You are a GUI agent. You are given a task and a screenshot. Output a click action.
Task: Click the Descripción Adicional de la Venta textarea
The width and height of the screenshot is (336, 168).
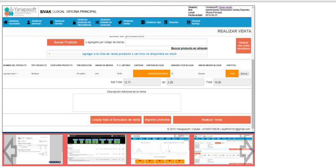pos(127,102)
